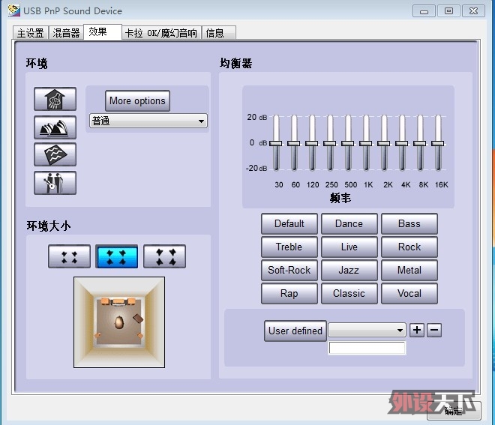Click the More options button
Viewport: 495px width, 425px height.
(137, 101)
